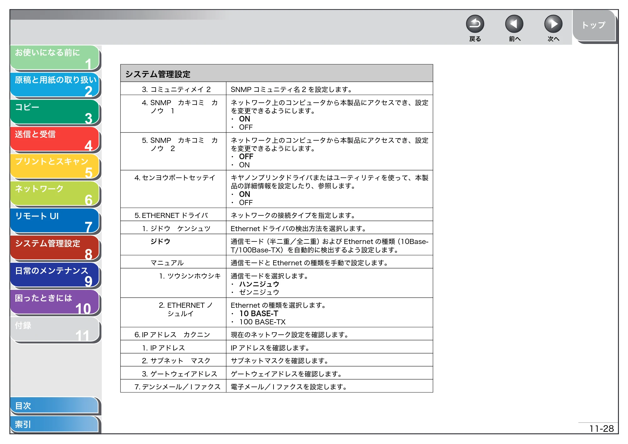The height and width of the screenshot is (444, 628).
Task: Open the 索引 (index) button
Action: click(54, 425)
